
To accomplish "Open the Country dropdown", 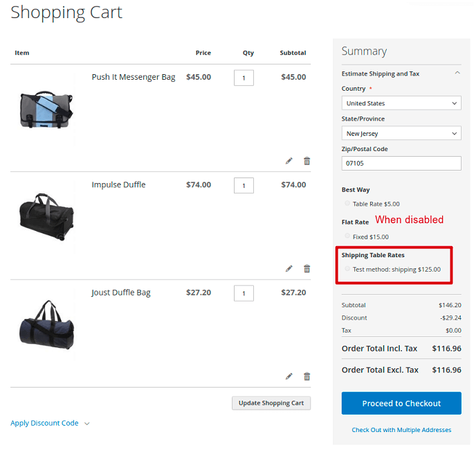I will [x=401, y=103].
